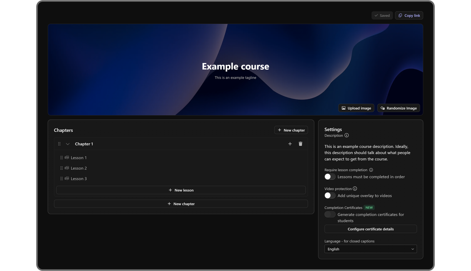Enable completion certificates for students
The height and width of the screenshot is (271, 471).
[330, 214]
